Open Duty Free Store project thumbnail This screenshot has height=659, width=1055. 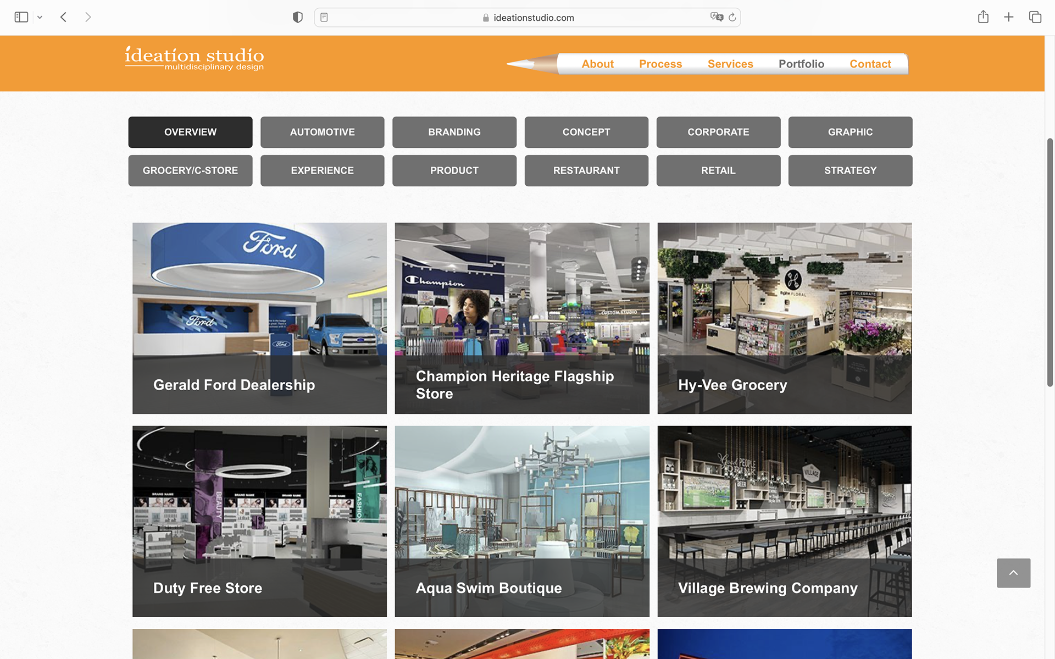[x=259, y=521]
